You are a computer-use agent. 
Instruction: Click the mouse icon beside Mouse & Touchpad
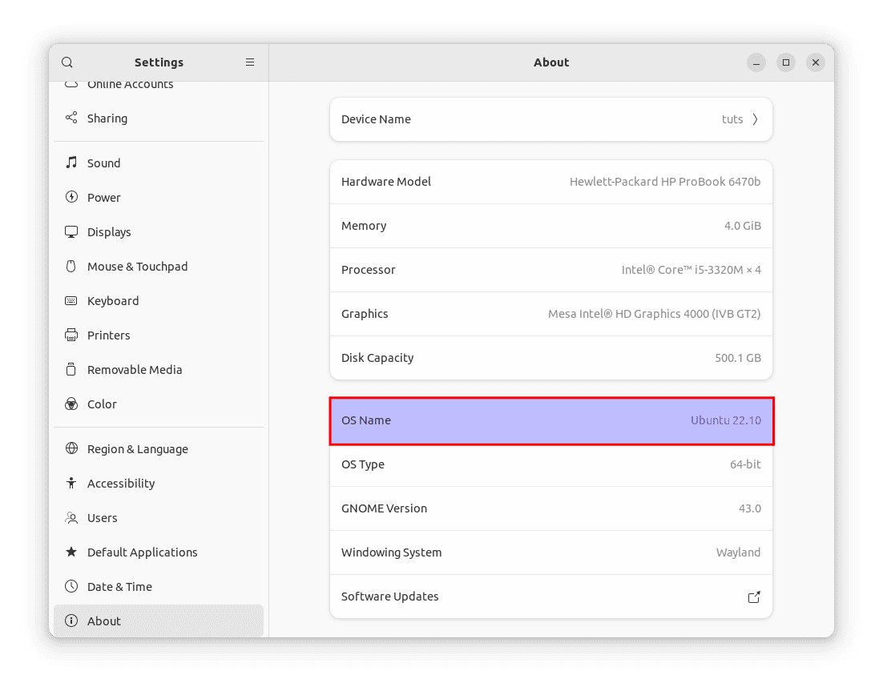[x=71, y=266]
